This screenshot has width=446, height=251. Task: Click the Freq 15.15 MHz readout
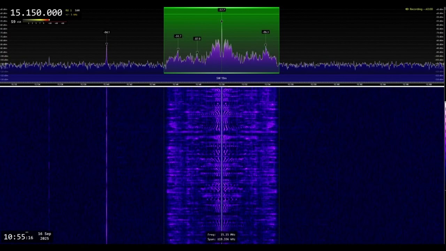(x=221, y=235)
